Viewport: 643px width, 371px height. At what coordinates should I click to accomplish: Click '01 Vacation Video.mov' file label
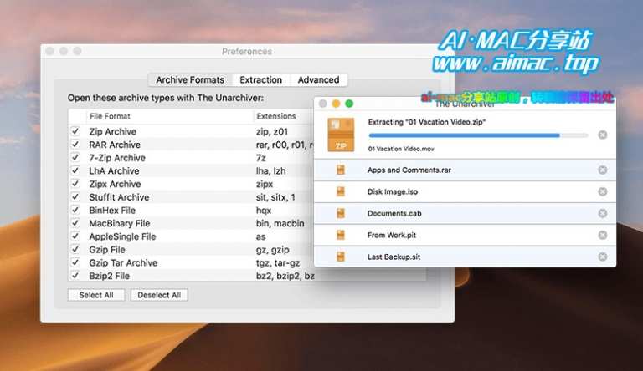point(401,149)
